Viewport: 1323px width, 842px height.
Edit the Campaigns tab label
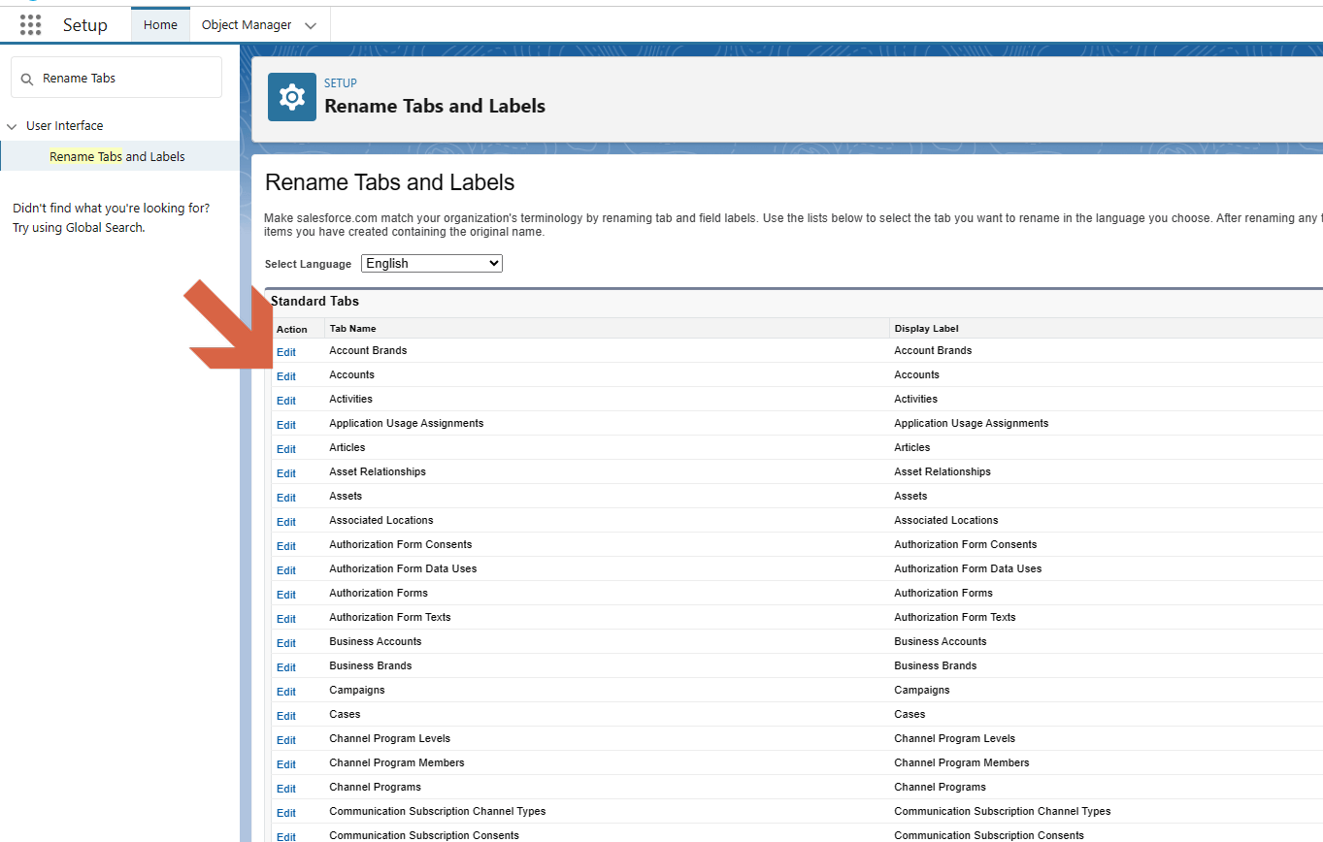[285, 691]
